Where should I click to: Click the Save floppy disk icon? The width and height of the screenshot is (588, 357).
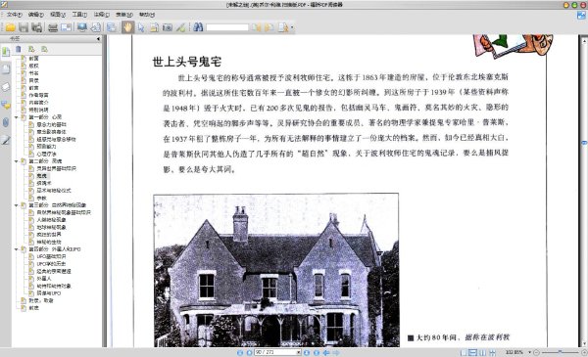coord(24,27)
